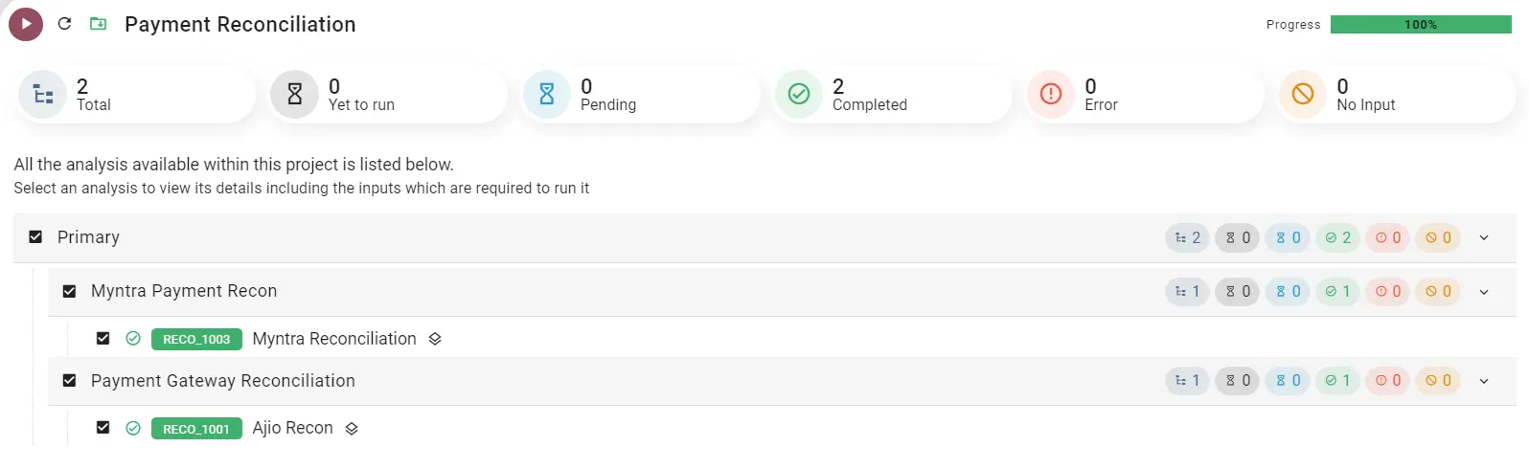Uncheck the Ajio Recon analysis checkbox
Image resolution: width=1529 pixels, height=469 pixels.
103,428
